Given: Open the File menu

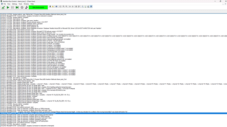Looking at the screenshot, I should pos(5,4).
